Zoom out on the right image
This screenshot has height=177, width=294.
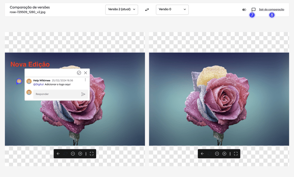pyautogui.click(x=217, y=154)
